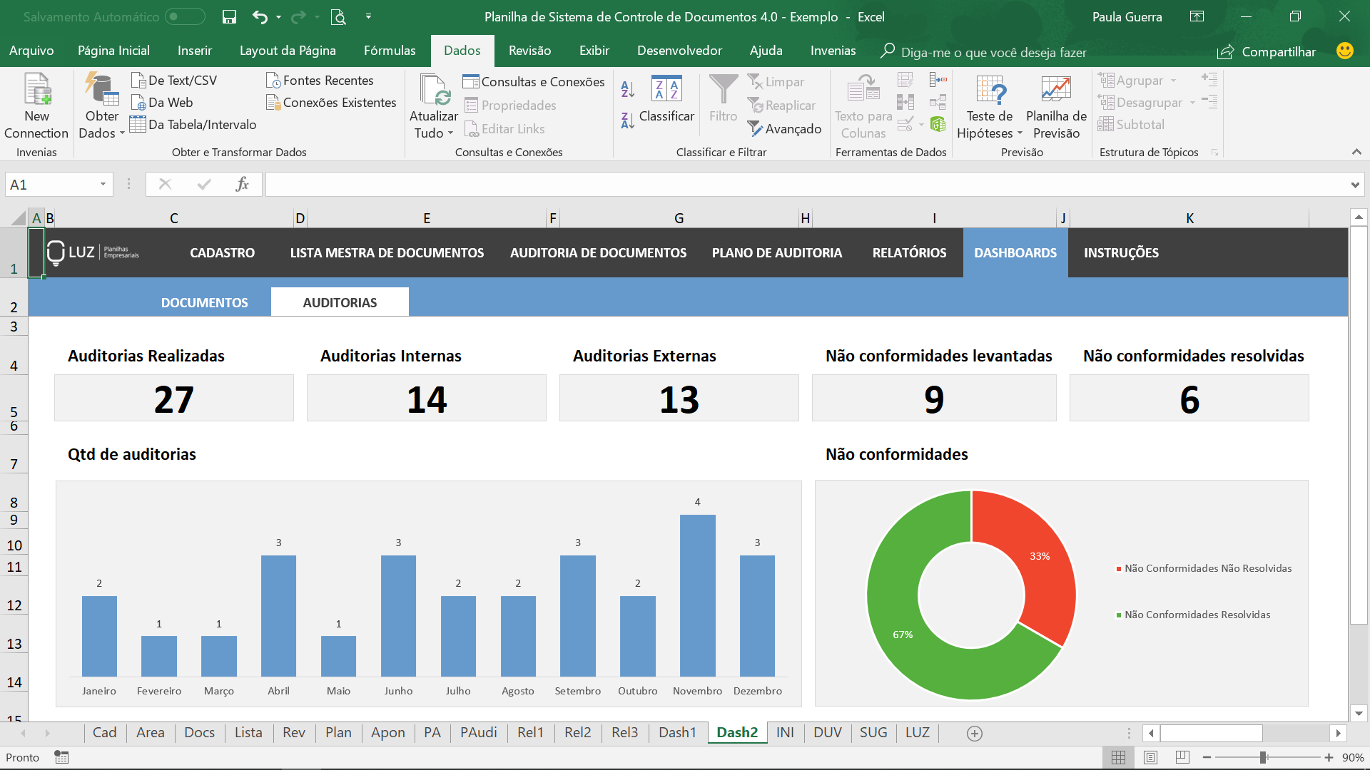Image resolution: width=1370 pixels, height=770 pixels.
Task: Click the Da Web data source icon
Action: click(139, 103)
